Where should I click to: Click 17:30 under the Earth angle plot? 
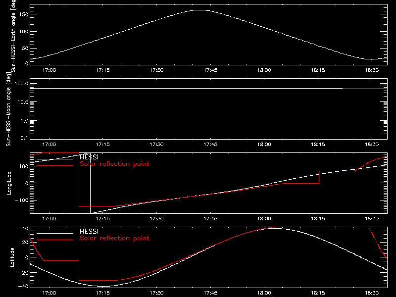click(156, 70)
